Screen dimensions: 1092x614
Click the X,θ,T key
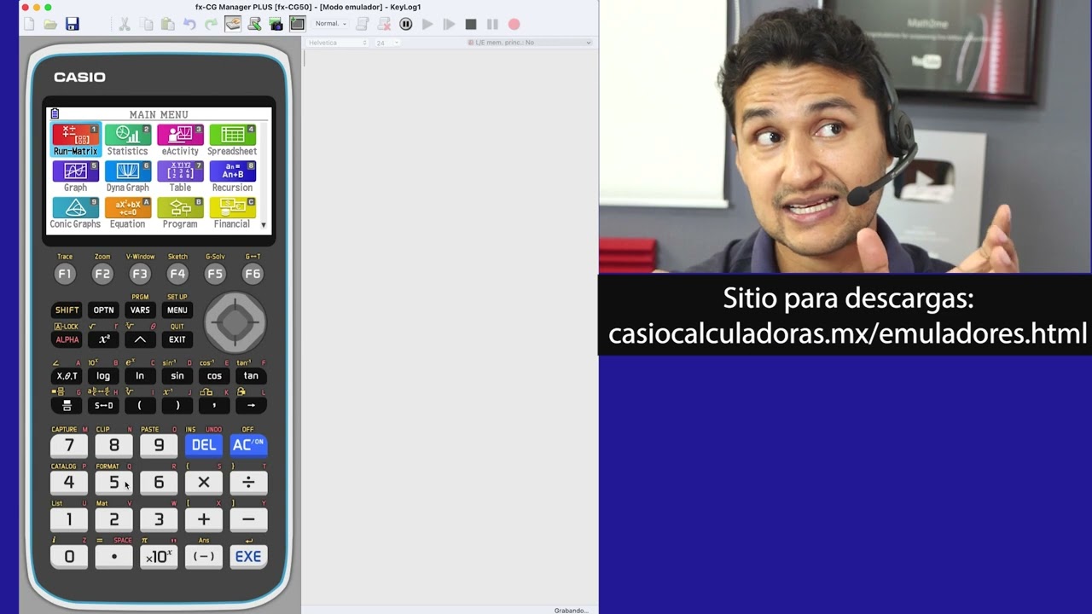click(x=67, y=376)
